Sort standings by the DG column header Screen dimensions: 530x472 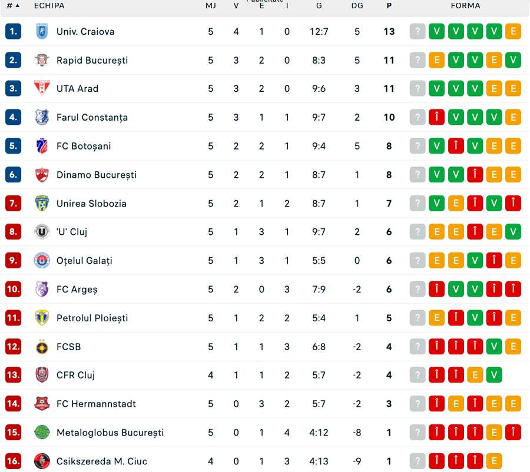(357, 6)
